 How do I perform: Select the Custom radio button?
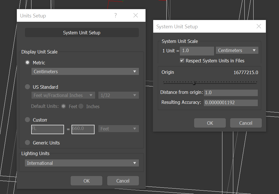[x=27, y=120]
